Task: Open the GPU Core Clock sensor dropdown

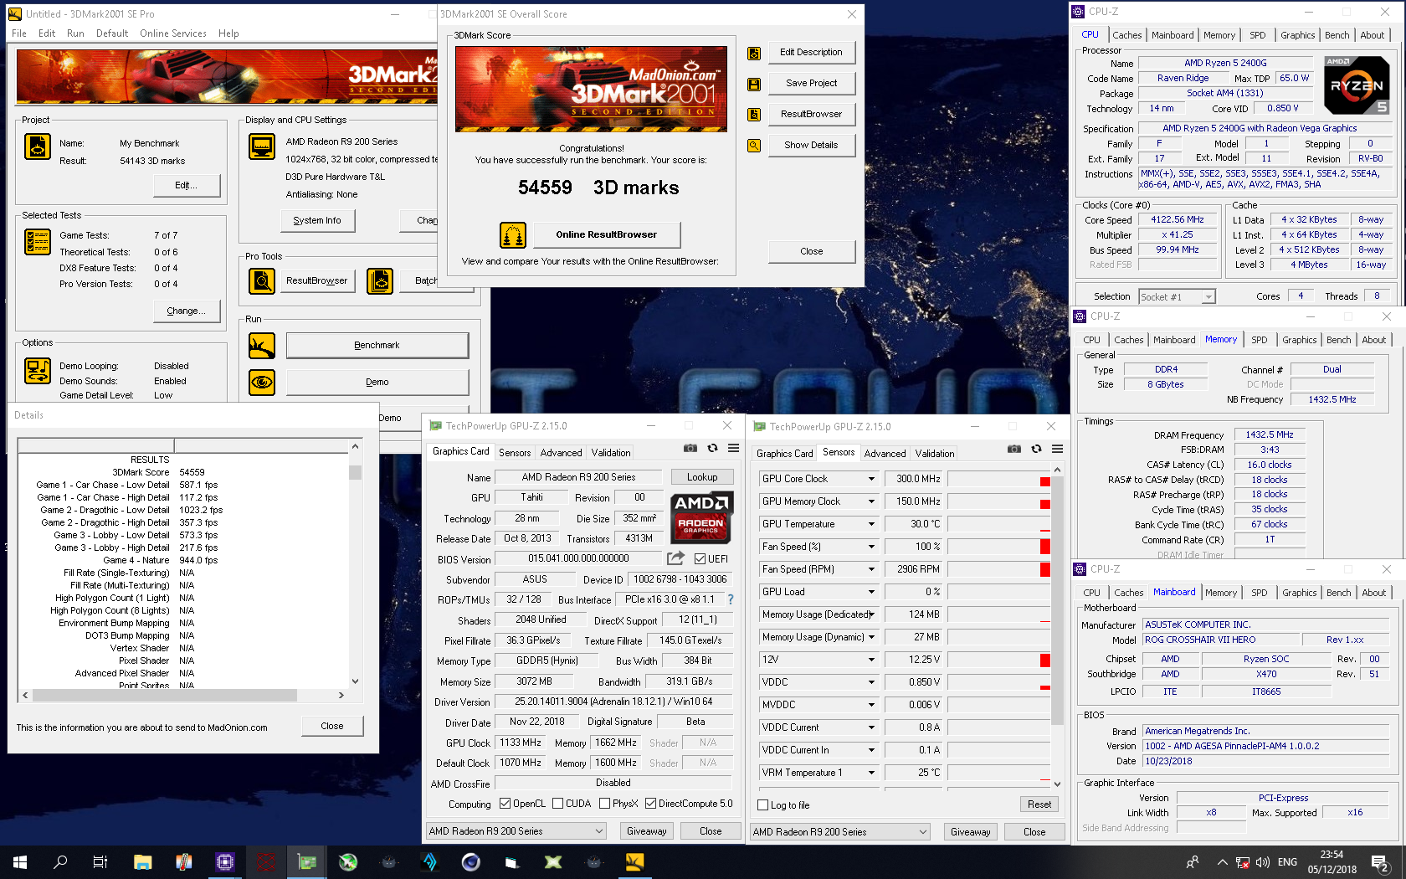Action: pyautogui.click(x=871, y=479)
